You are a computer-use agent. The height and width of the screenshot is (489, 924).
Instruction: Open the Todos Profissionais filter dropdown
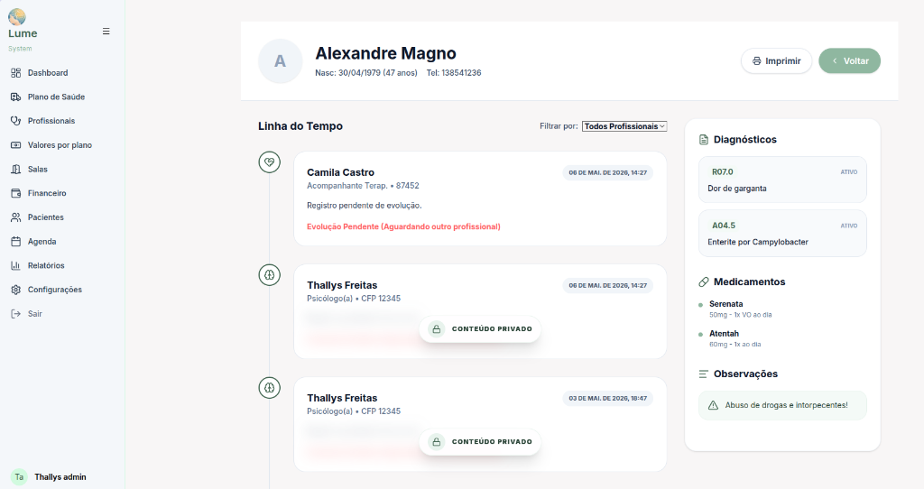(624, 126)
